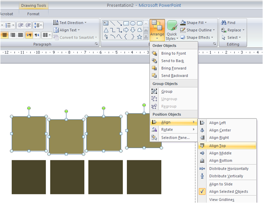The height and width of the screenshot is (203, 263).
Task: Choose Send to Back option
Action: click(174, 61)
